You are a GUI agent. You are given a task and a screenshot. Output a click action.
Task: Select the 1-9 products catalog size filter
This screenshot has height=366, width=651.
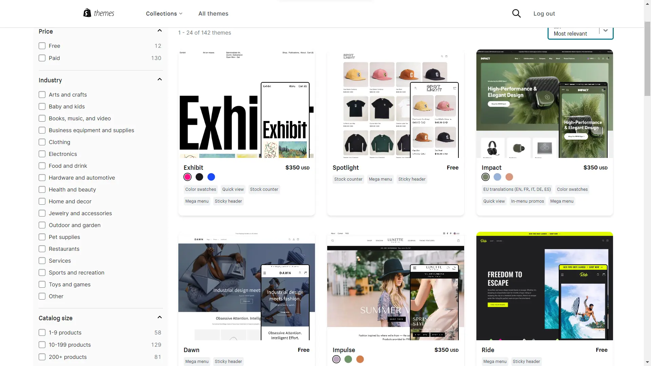click(x=42, y=332)
